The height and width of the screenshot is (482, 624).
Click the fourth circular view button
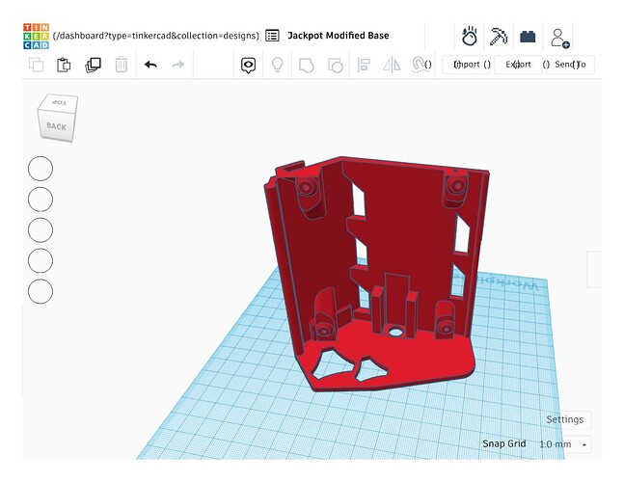41,260
